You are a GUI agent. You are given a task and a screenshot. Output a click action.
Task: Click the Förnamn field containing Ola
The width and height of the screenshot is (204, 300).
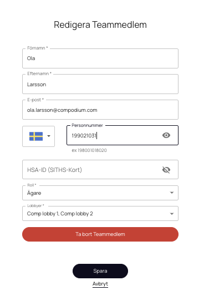100,58
